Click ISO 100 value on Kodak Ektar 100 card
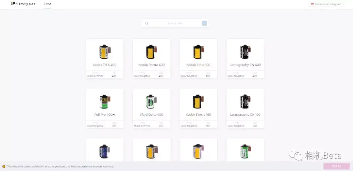This screenshot has height=171, width=353. coord(208,76)
